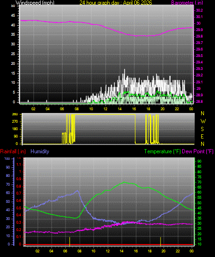Click the 29.8 value on barometer axis

[x=199, y=36]
